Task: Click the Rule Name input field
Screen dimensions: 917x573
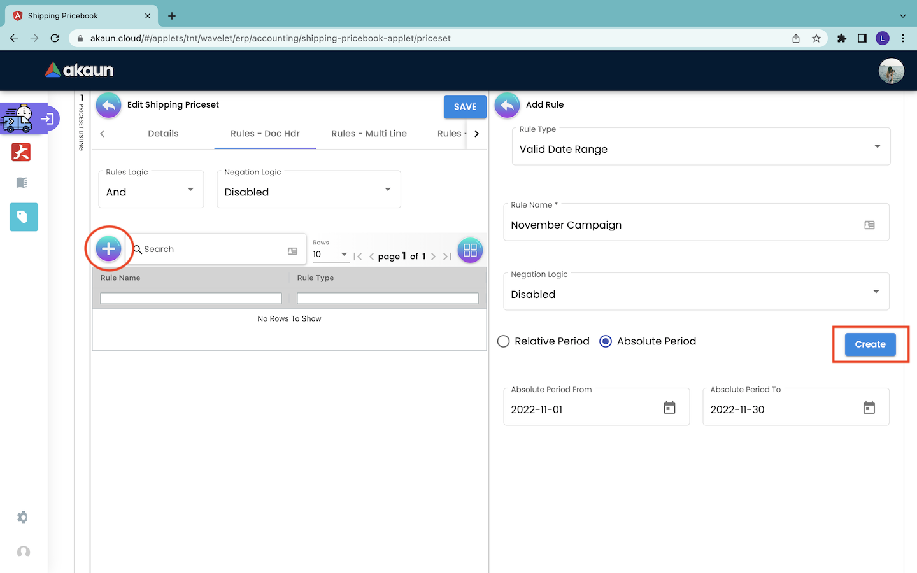Action: [x=681, y=225]
